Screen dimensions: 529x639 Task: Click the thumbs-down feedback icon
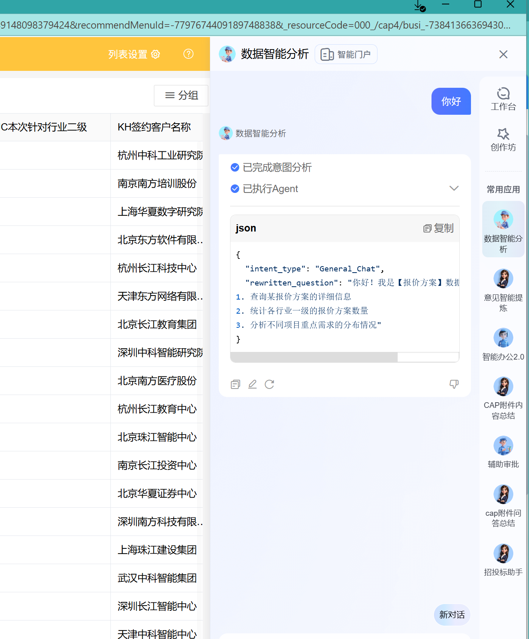pyautogui.click(x=454, y=384)
